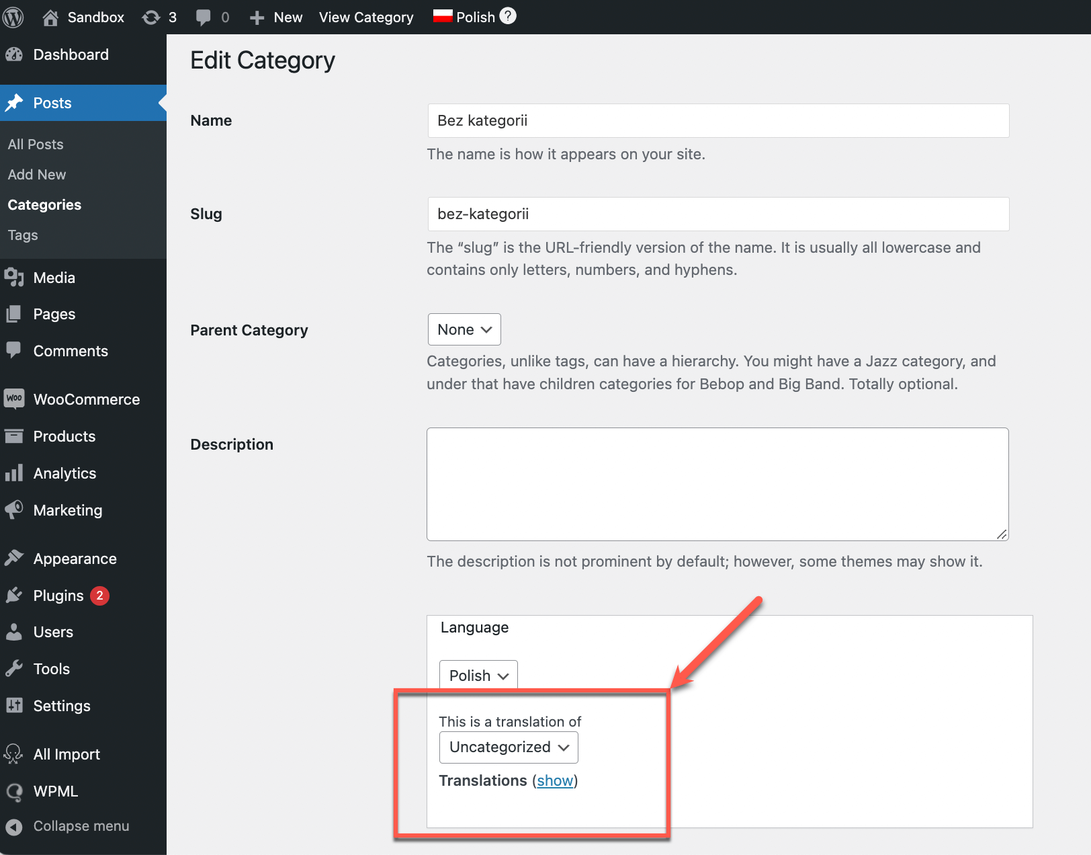
Task: Click the Posts pushpin icon
Action: 14,103
